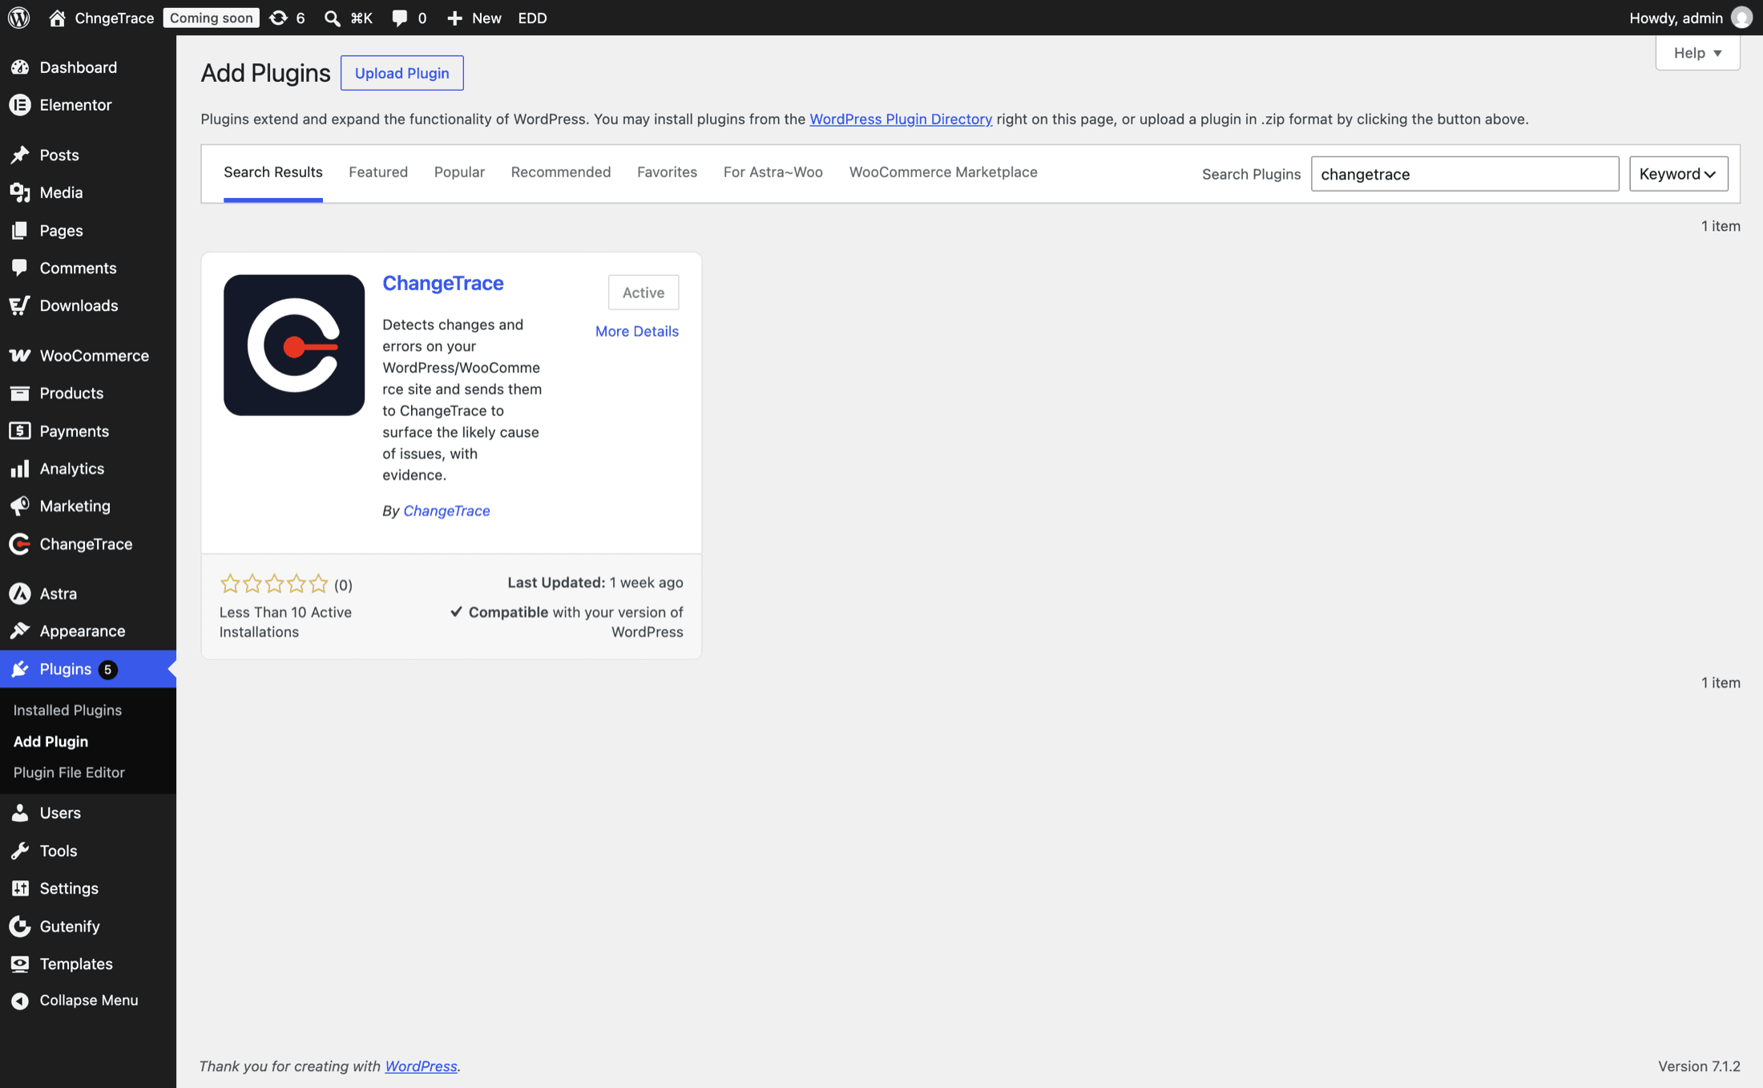The height and width of the screenshot is (1088, 1763).
Task: Open the Keyword search type dropdown
Action: coord(1678,174)
